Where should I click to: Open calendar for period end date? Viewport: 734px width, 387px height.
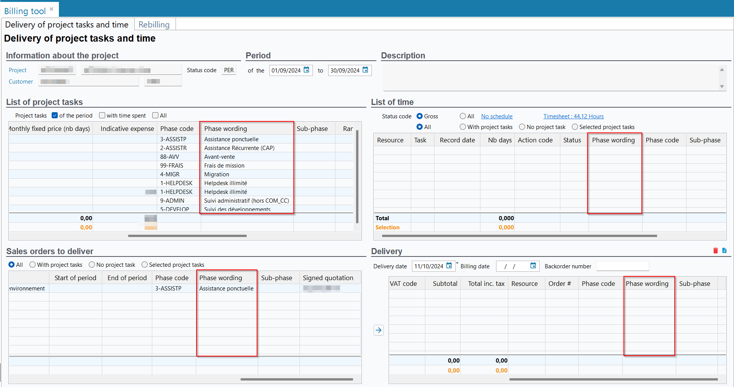[365, 70]
